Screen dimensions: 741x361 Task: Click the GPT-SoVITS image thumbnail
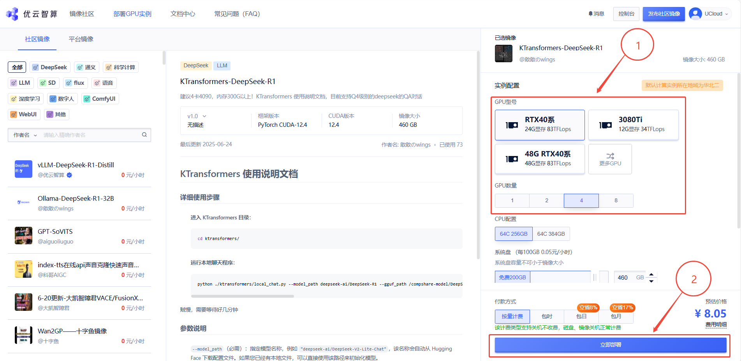pos(23,235)
